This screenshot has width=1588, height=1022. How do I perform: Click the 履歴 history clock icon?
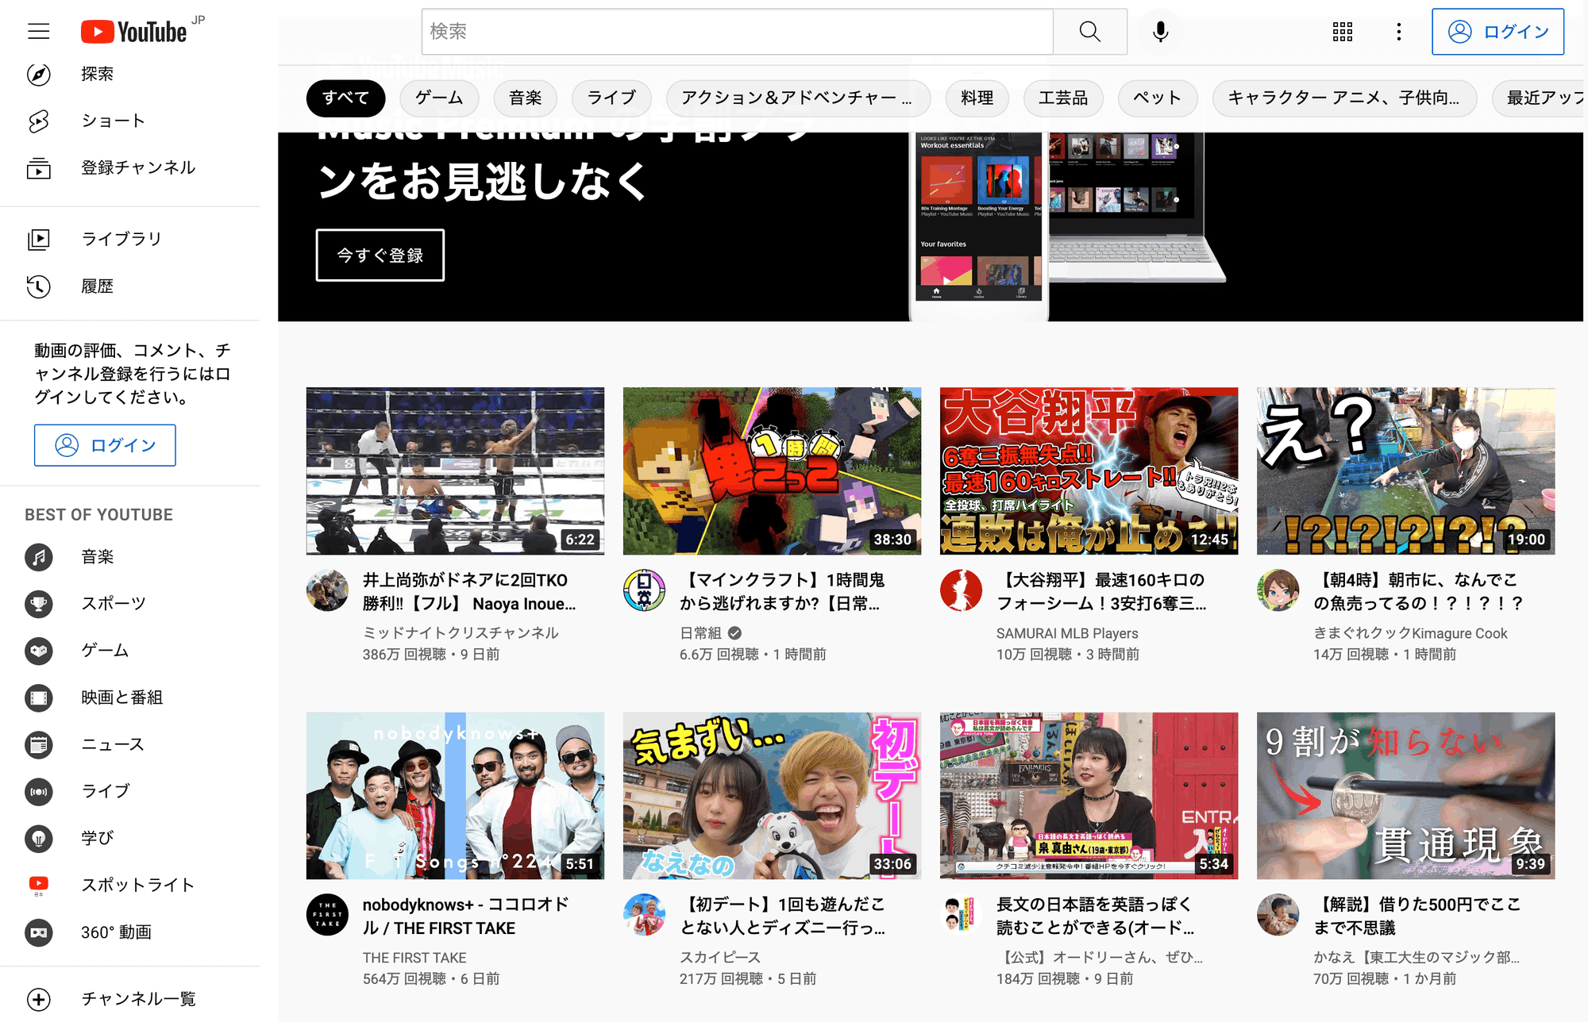point(39,286)
